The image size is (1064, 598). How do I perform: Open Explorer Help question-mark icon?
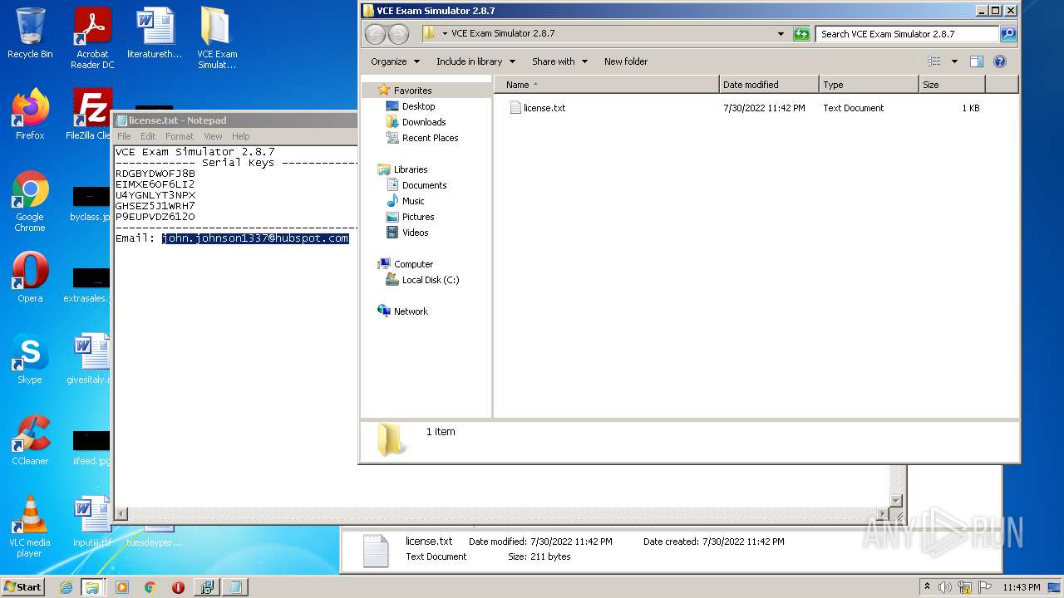1000,61
